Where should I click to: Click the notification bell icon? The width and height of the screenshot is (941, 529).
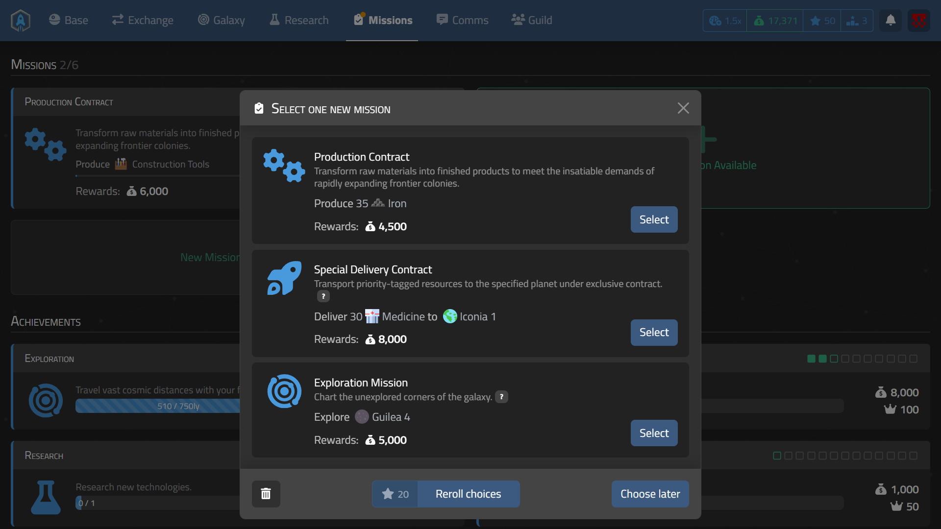pos(891,21)
